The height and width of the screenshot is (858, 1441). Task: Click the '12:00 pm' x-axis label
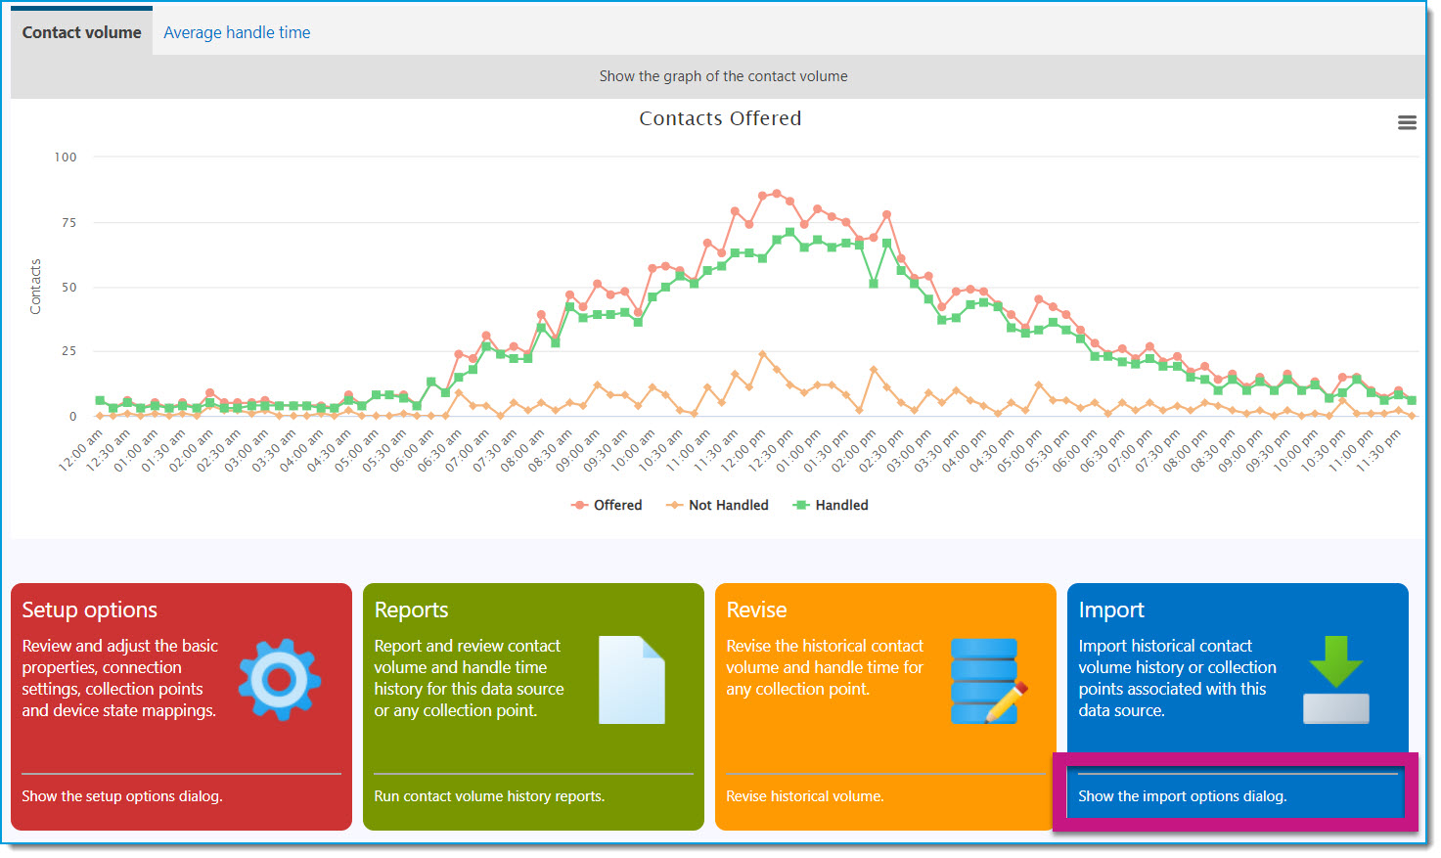coord(743,451)
